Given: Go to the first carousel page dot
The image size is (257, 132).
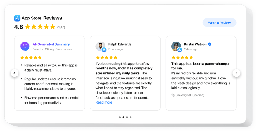Looking at the screenshot, I should [120, 117].
